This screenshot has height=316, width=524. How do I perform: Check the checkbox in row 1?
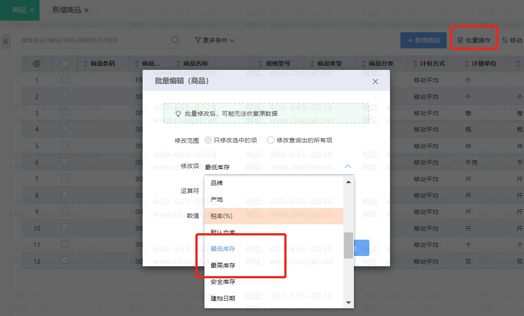[64, 79]
